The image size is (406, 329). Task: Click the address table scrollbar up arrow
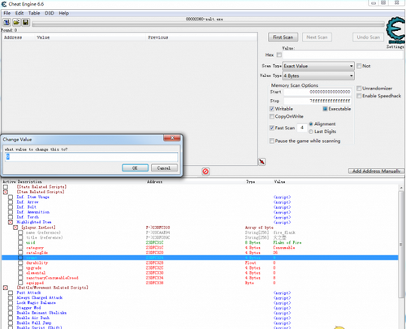(401, 188)
